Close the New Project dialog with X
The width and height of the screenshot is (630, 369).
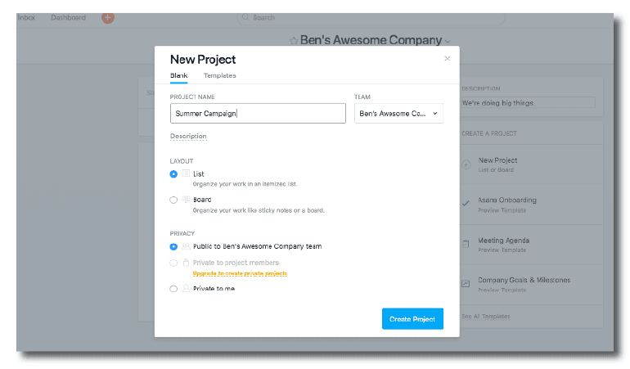coord(447,59)
